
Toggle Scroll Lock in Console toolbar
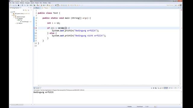[160, 88]
